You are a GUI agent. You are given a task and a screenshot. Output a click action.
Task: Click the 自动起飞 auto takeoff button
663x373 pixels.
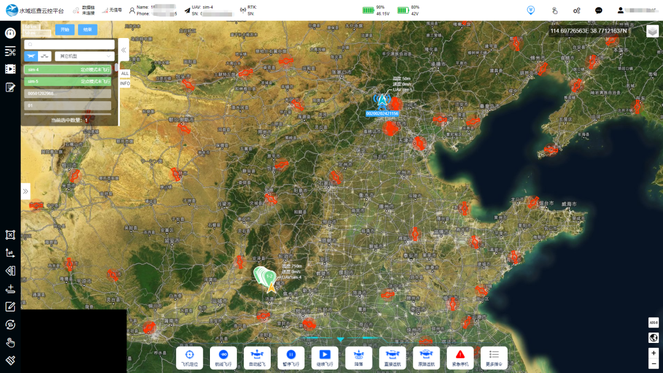point(257,357)
